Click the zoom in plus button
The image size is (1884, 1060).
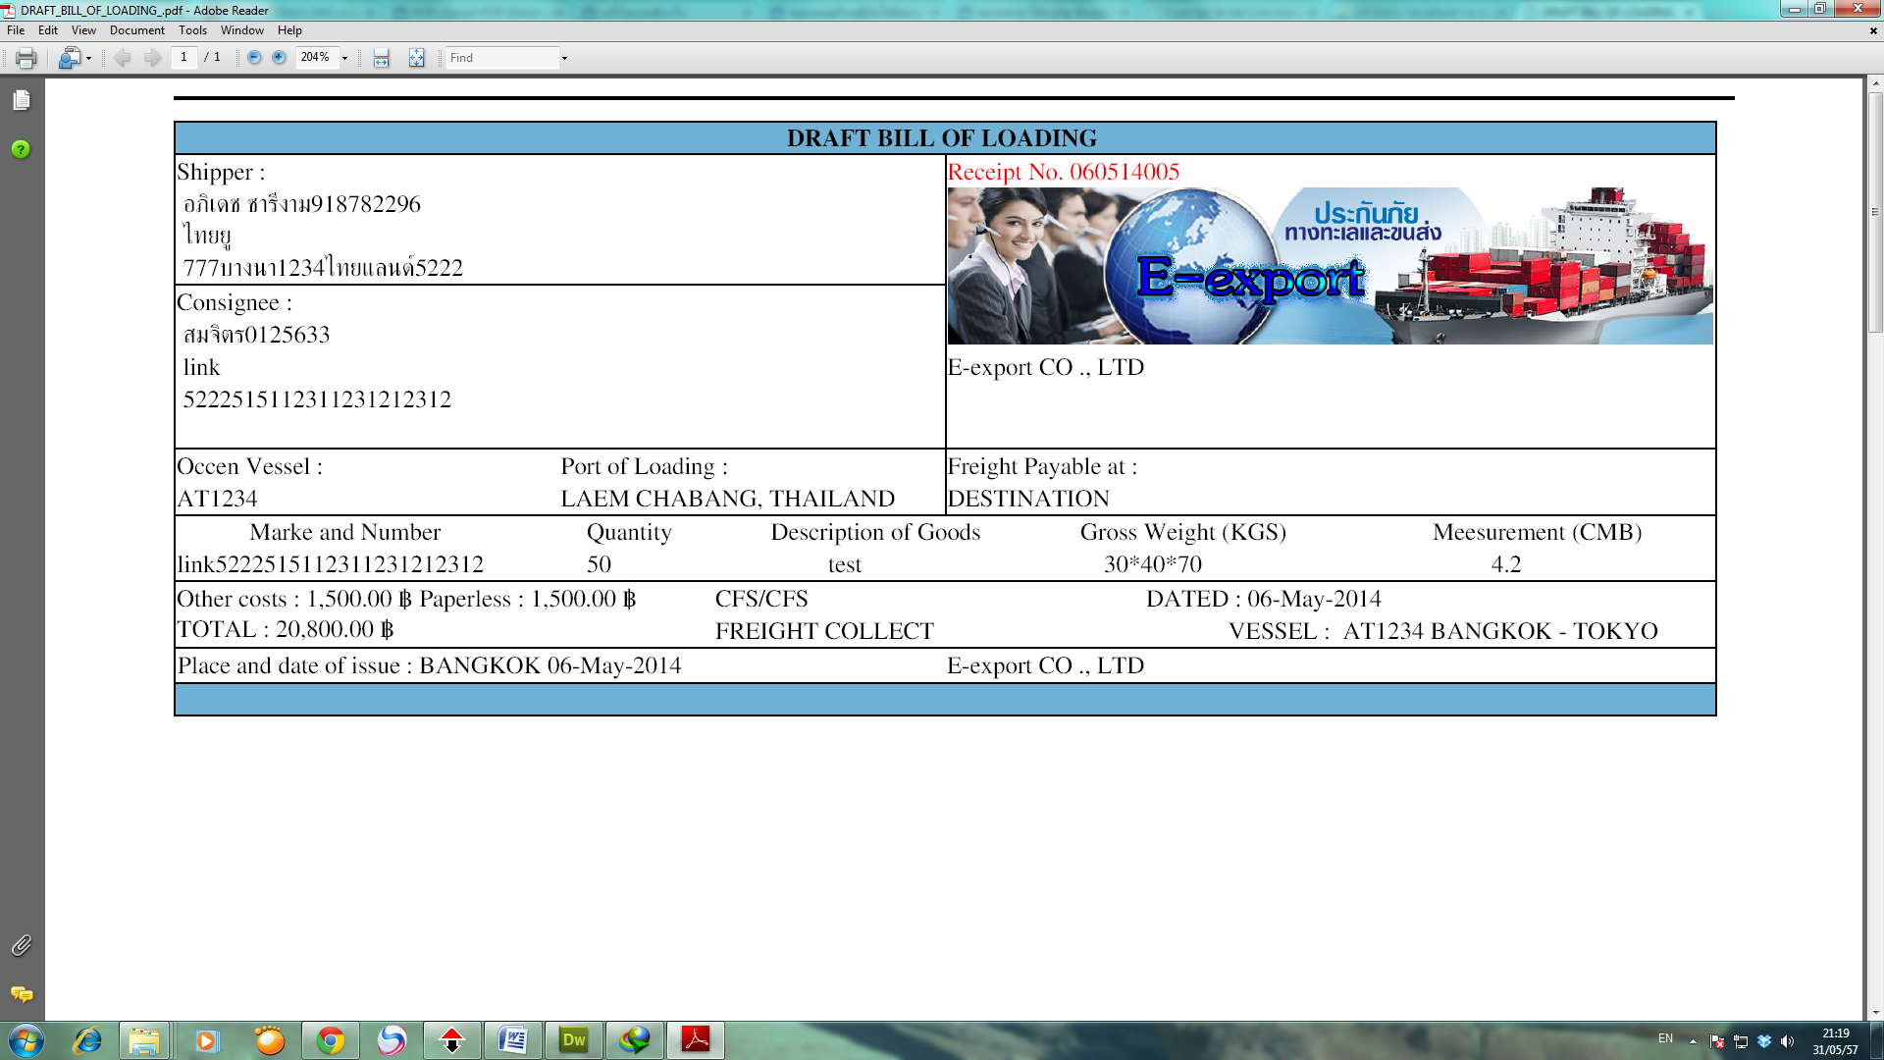click(x=279, y=58)
